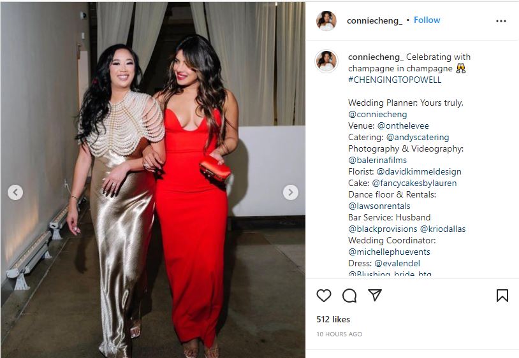
Task: Open the header profile picture of conniecheng_
Action: (326, 20)
